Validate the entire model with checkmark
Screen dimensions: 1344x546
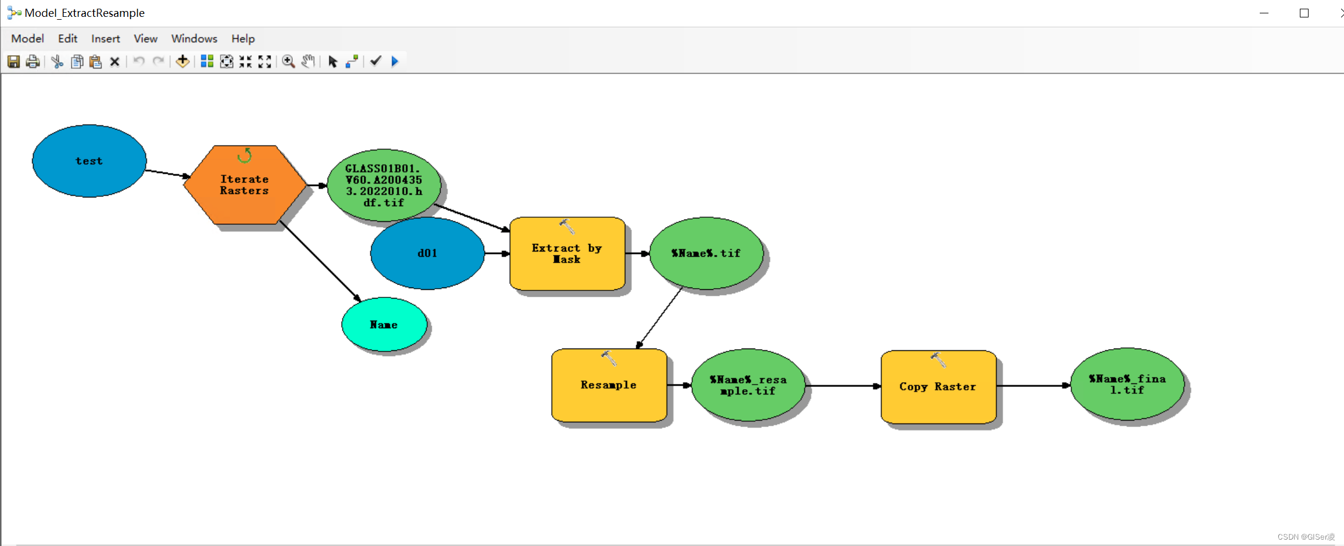[x=376, y=60]
